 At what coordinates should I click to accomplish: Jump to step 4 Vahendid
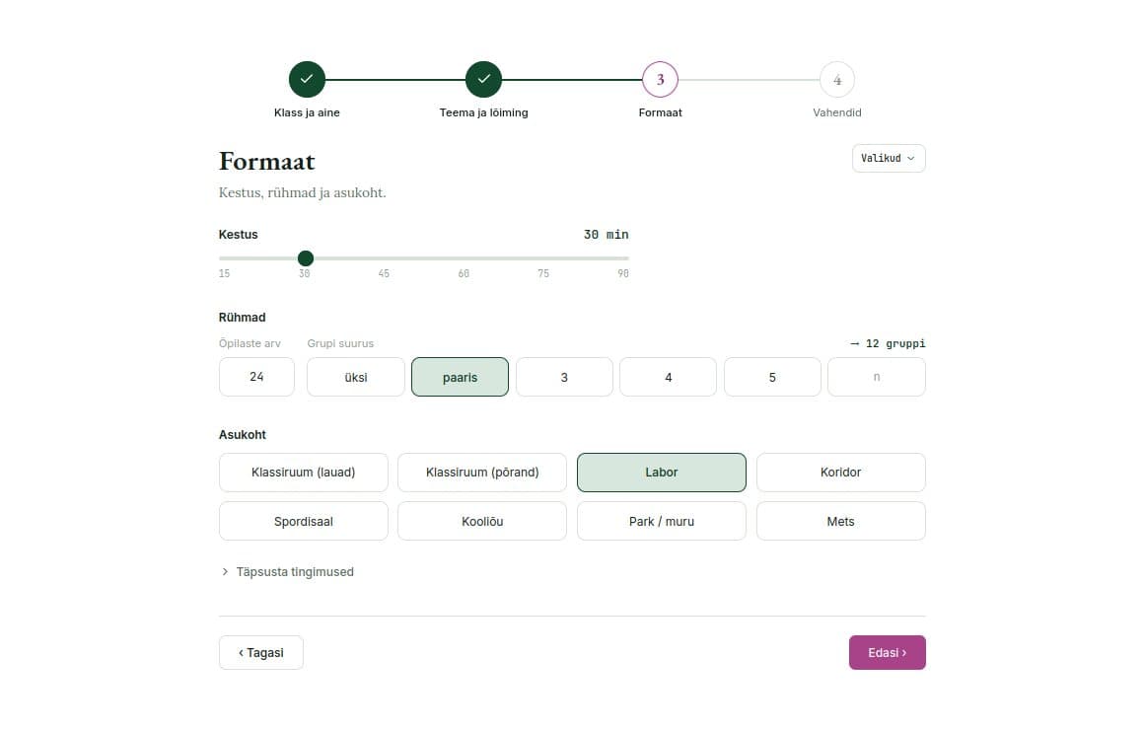click(x=837, y=80)
